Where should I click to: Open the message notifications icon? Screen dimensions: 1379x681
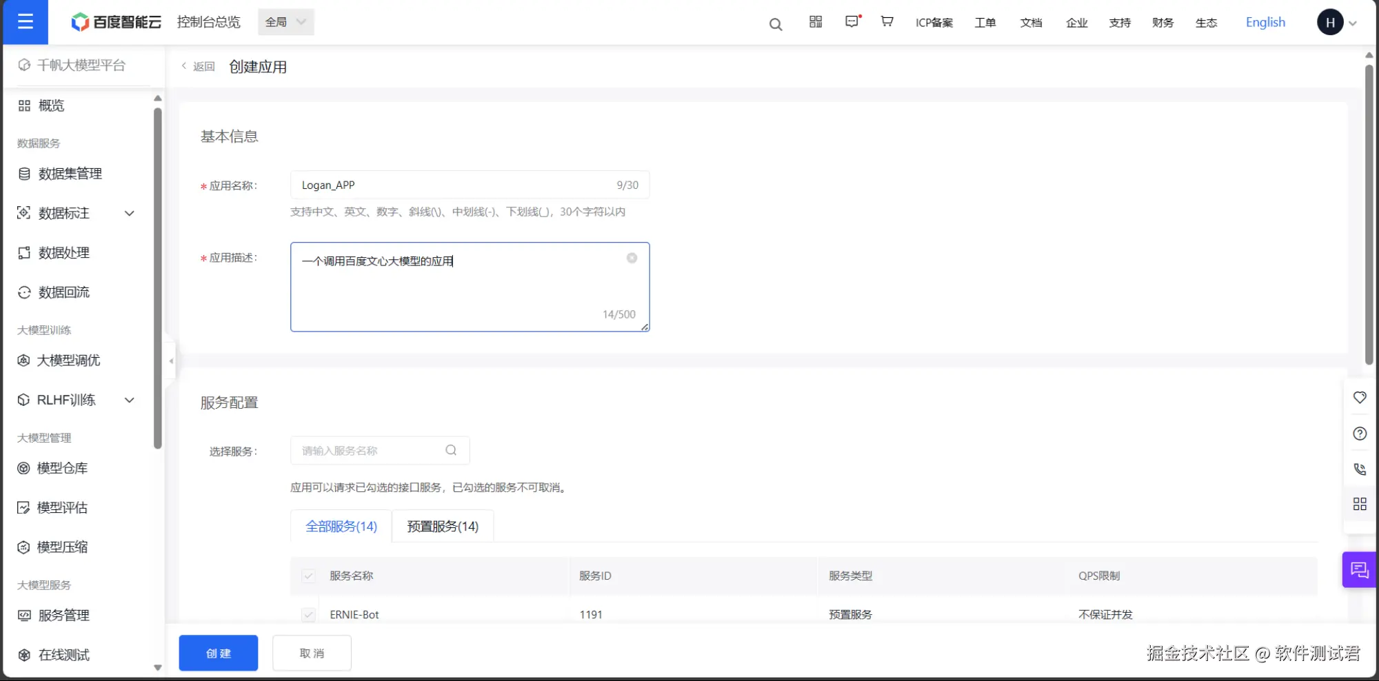(853, 22)
